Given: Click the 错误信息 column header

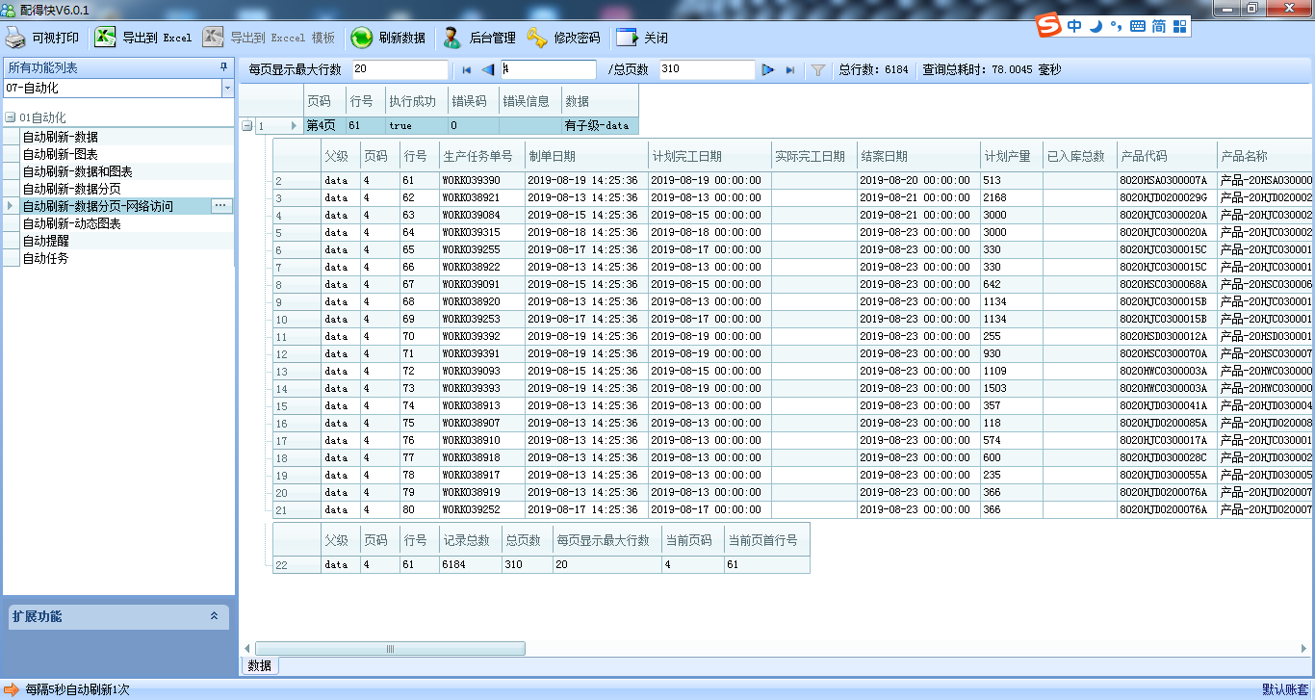Looking at the screenshot, I should [529, 101].
